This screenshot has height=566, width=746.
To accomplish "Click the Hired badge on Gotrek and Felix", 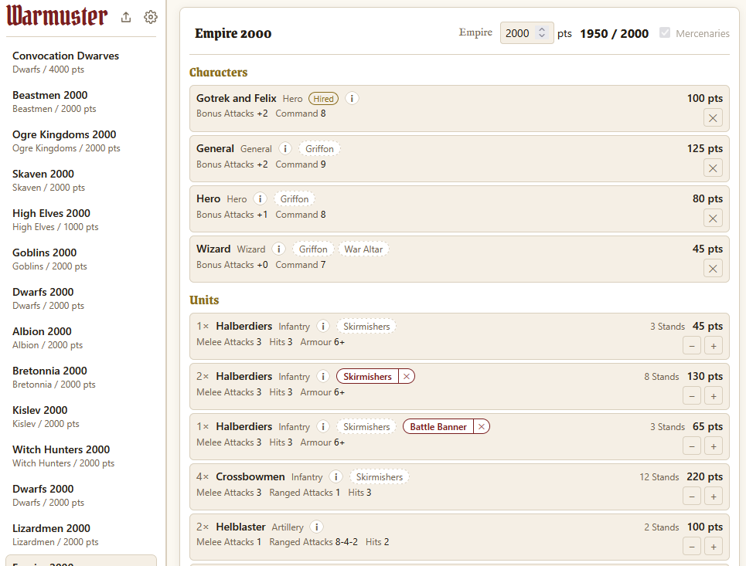I will pos(323,98).
